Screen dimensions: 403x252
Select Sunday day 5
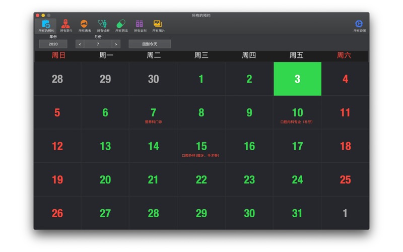[x=57, y=112]
